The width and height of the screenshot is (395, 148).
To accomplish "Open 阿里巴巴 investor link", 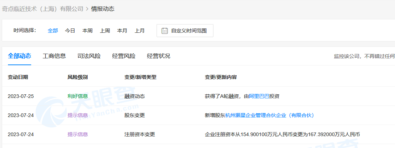I will tap(259, 97).
